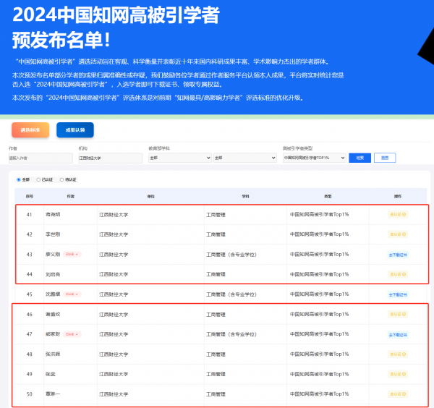This screenshot has height=408, width=434.
Task: Click 江西财经大学 in row 48
Action: tap(114, 354)
